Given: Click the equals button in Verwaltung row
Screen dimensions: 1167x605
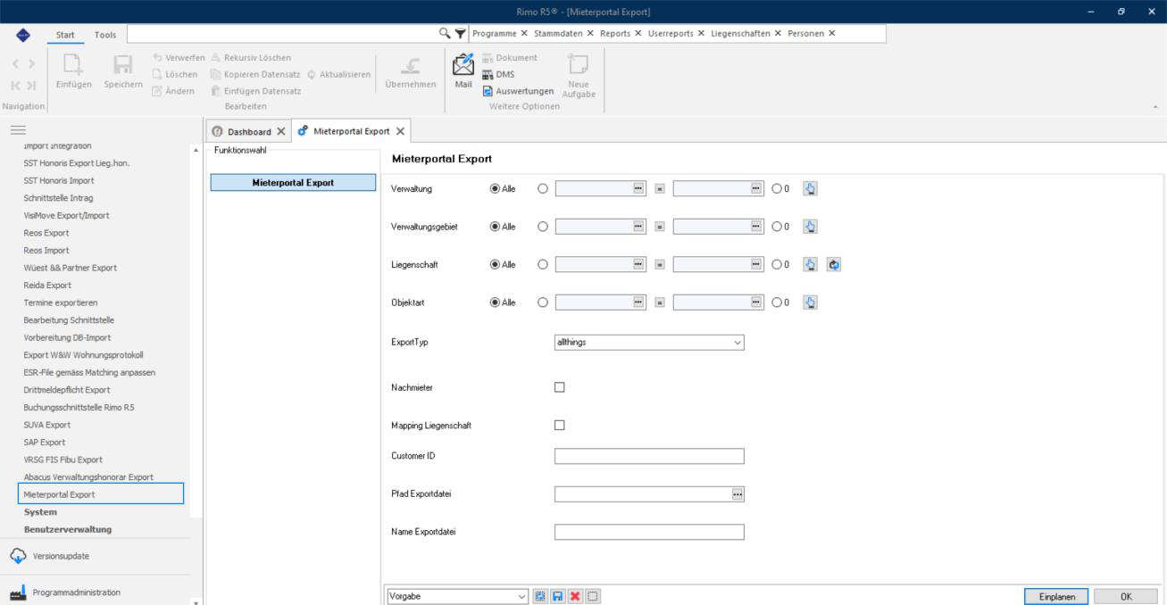Looking at the screenshot, I should 659,189.
